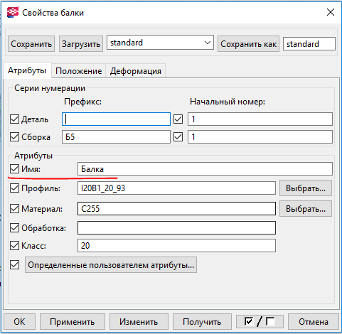Toggle the Профиль checkbox
Screen dimensions: 342x334
[x=14, y=188]
